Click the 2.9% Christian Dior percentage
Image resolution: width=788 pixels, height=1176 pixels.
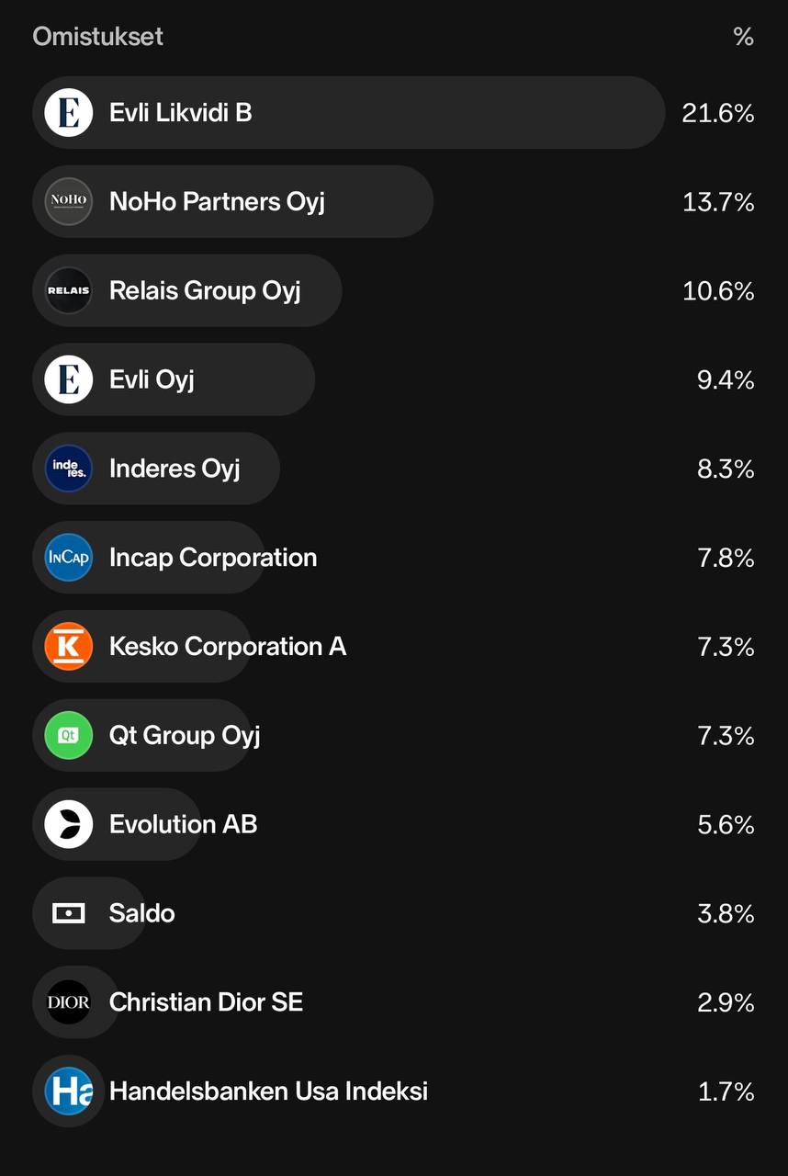point(726,1002)
